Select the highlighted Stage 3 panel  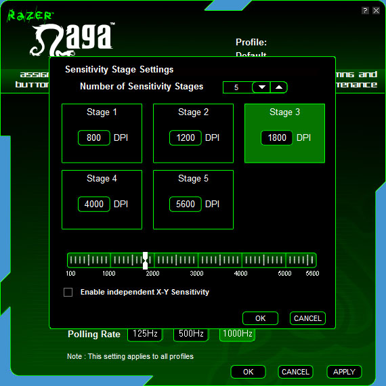click(284, 133)
